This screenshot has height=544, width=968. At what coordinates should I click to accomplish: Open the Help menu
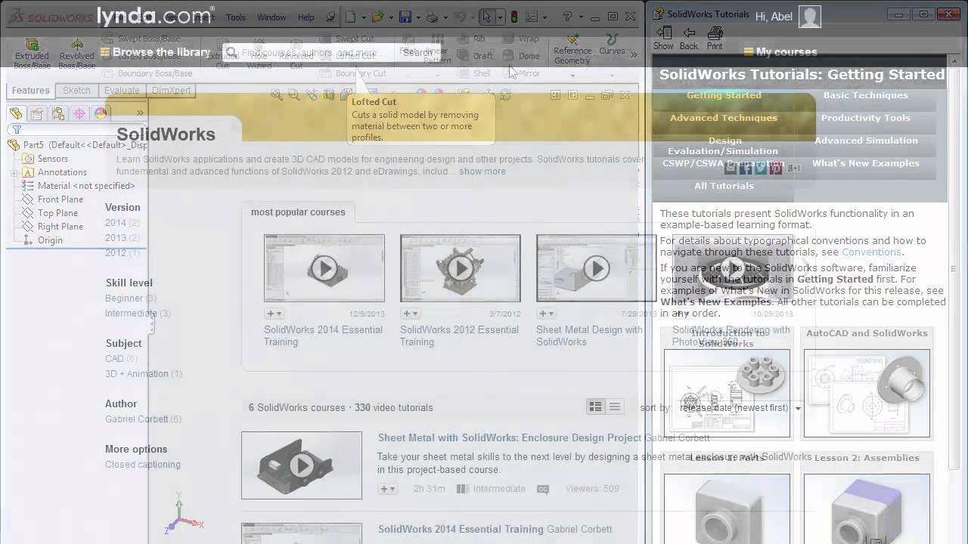(x=306, y=17)
